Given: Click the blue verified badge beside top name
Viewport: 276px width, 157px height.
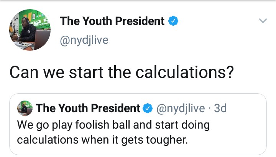Looking at the screenshot, I should (173, 21).
